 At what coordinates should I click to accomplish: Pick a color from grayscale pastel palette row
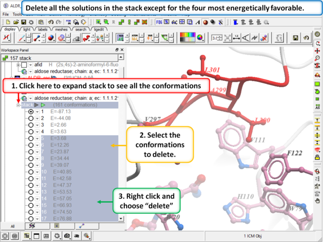click(x=188, y=40)
